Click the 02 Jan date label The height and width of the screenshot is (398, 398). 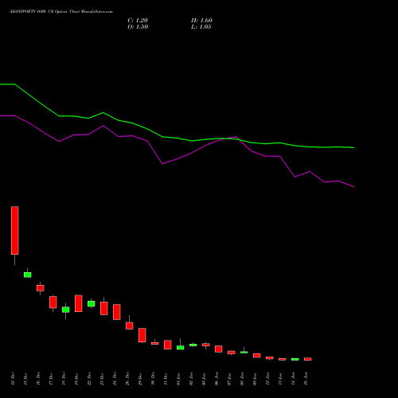pos(191,378)
